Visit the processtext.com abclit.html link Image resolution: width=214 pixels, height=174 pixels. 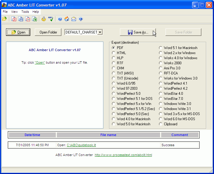tap(123, 155)
